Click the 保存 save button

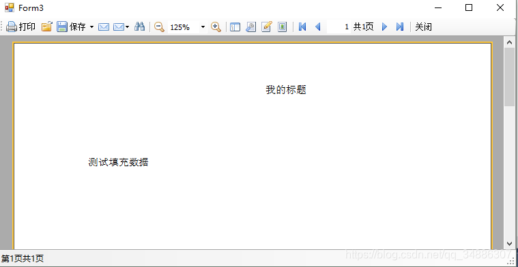tap(71, 27)
